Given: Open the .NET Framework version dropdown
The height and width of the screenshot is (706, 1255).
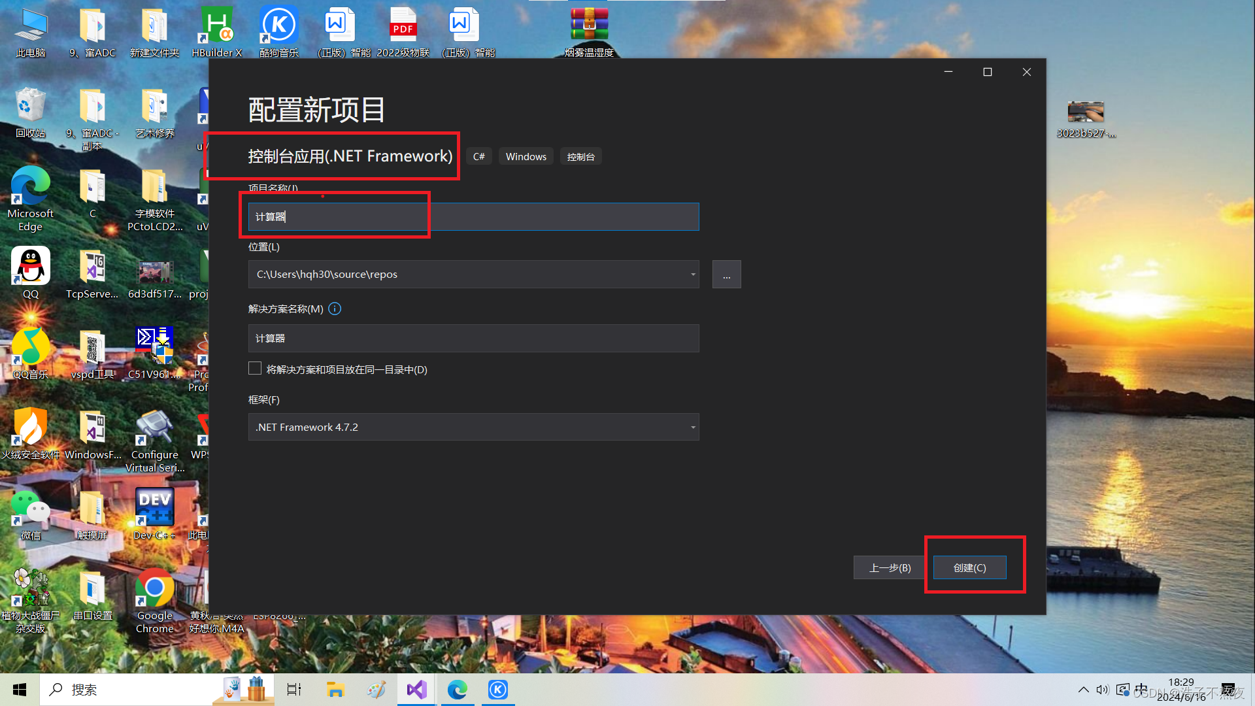Looking at the screenshot, I should (692, 428).
